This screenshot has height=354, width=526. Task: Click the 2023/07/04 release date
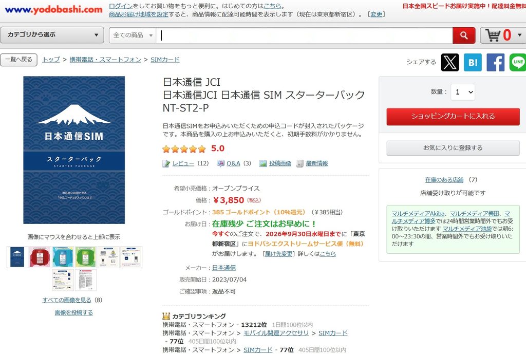pyautogui.click(x=229, y=280)
